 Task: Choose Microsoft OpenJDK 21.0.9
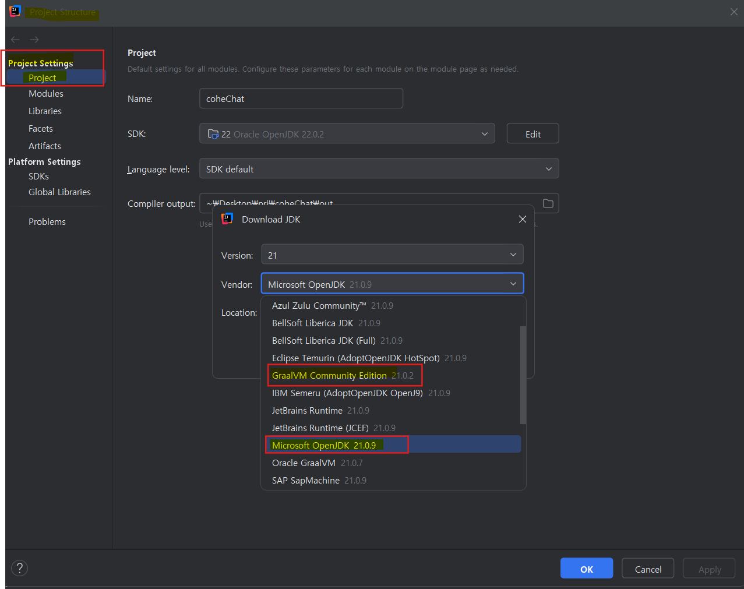coord(393,445)
